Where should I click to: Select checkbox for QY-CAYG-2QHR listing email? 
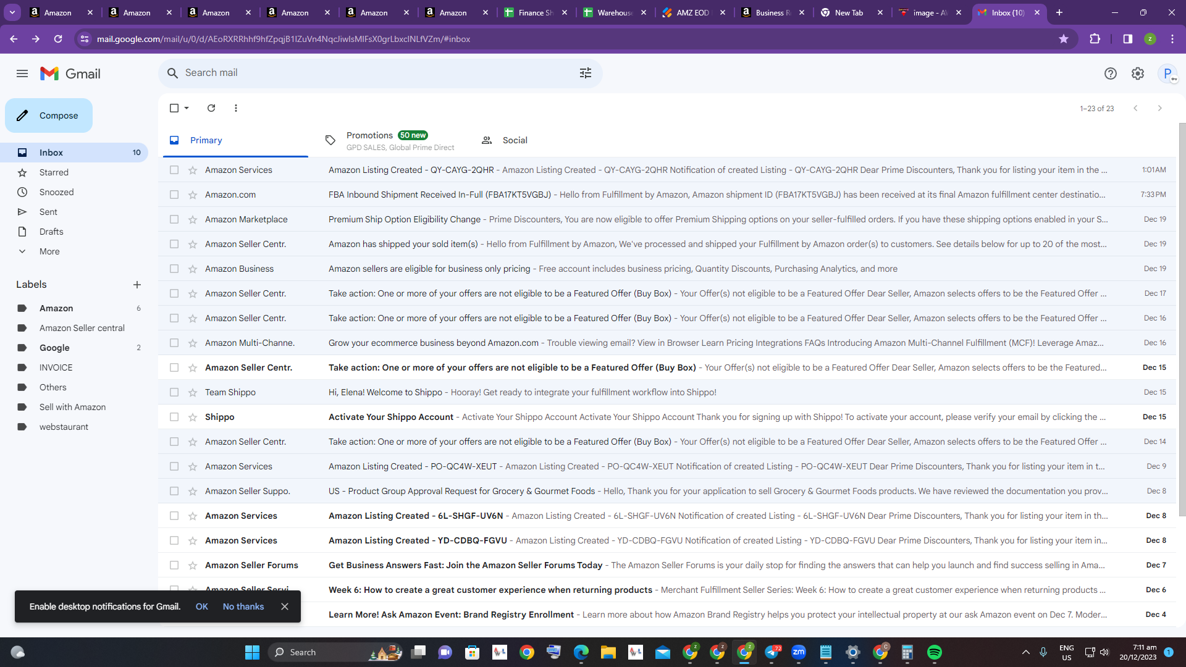pos(174,170)
